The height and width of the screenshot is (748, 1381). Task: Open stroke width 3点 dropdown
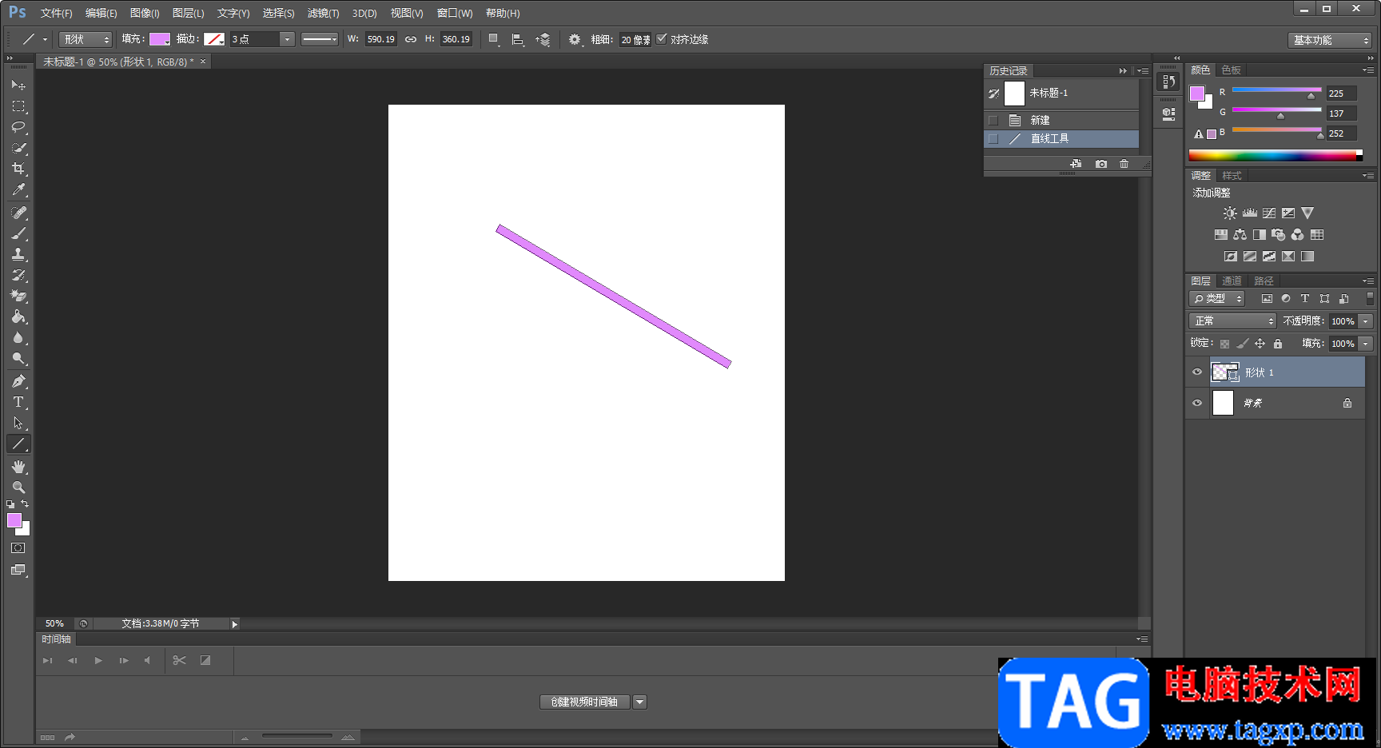coord(287,39)
